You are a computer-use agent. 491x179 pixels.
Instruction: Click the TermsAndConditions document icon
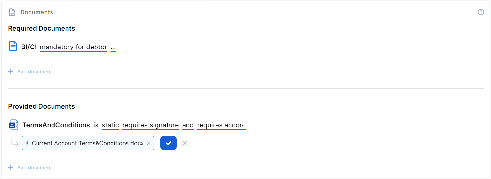[x=14, y=125]
